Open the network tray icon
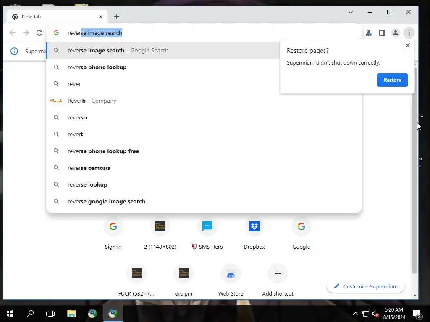The width and height of the screenshot is (430, 322). (x=366, y=314)
